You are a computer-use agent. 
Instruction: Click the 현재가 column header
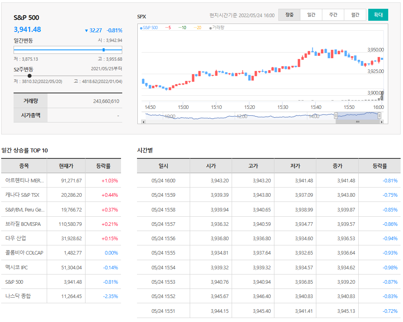coord(66,166)
